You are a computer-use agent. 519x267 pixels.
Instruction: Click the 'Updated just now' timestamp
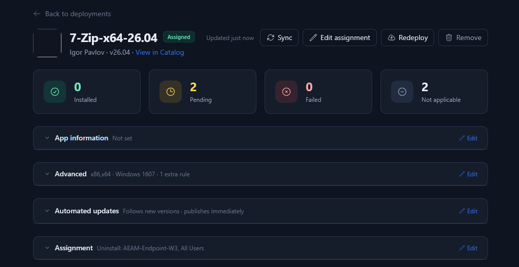click(x=230, y=38)
